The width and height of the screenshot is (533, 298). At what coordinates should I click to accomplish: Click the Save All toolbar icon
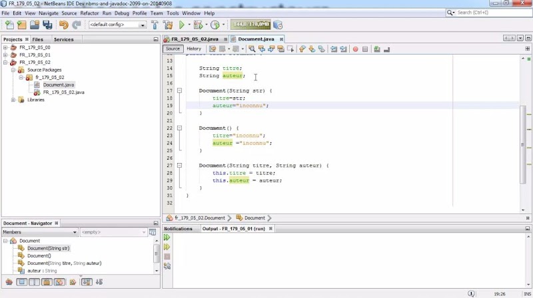tap(47, 25)
